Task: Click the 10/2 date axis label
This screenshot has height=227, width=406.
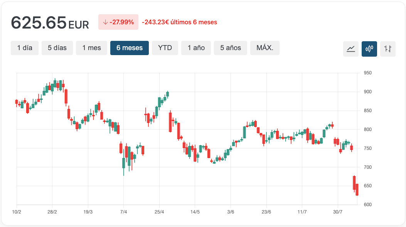Action: [17, 212]
